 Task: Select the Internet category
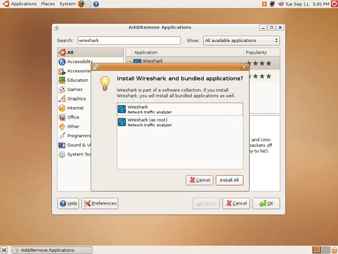point(75,108)
